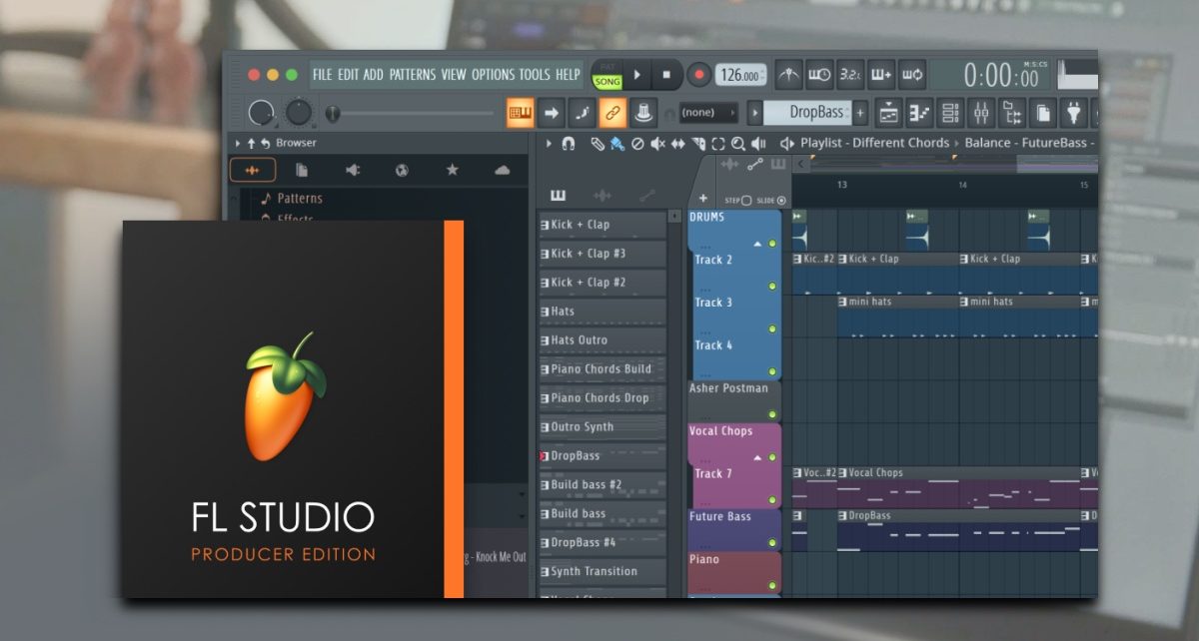The image size is (1199, 641).
Task: Click the Record button
Action: (699, 75)
